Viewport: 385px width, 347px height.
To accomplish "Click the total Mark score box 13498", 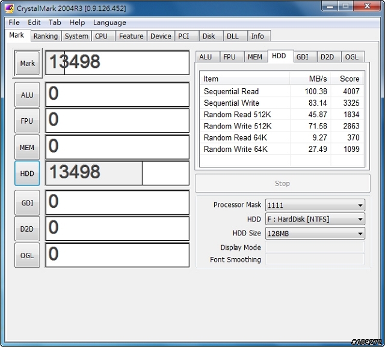I will (x=117, y=62).
